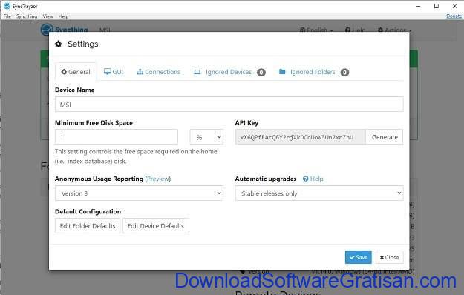
Task: Click the Ignored Folders folder icon
Action: click(282, 72)
